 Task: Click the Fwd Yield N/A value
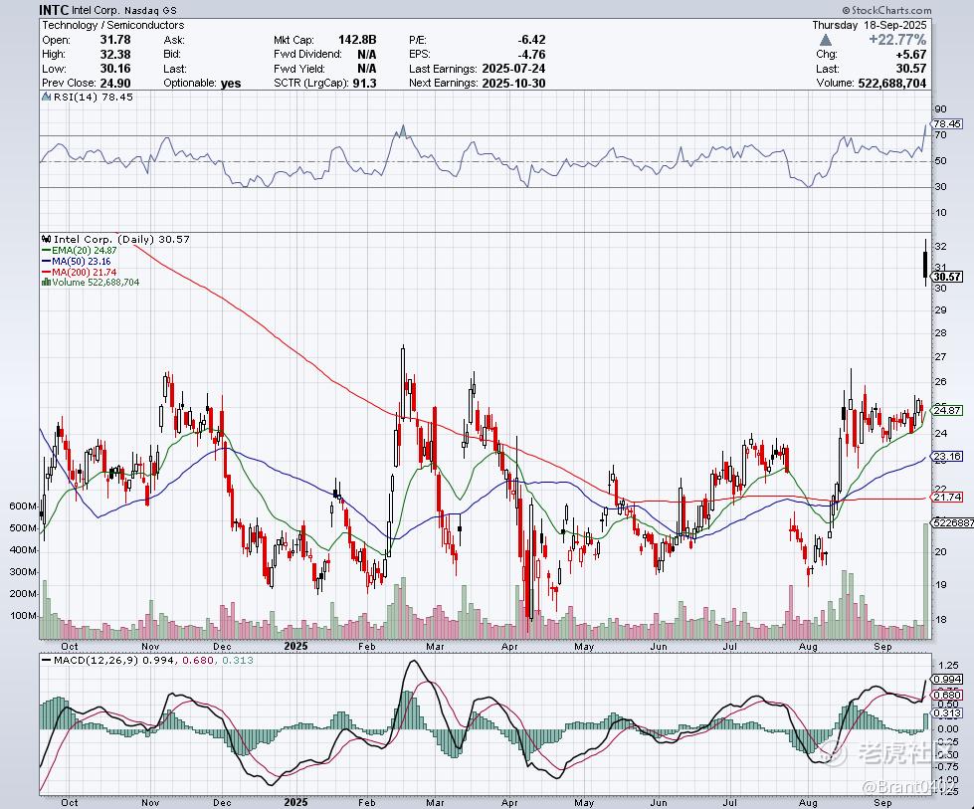click(x=366, y=69)
